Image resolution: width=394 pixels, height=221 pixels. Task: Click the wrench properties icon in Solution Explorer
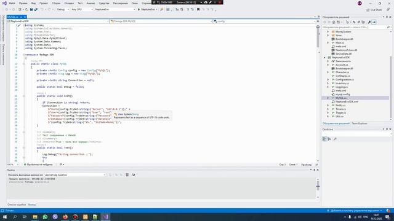coord(369,22)
